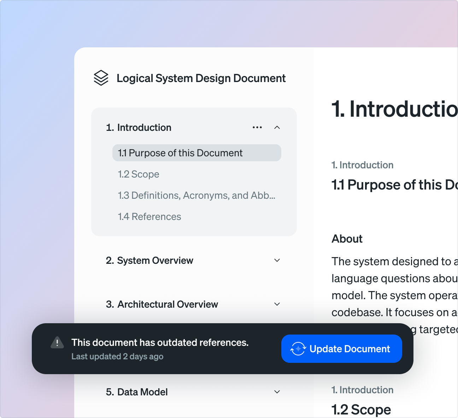Open 1.3 Definitions, Acronyms entry

(x=196, y=195)
